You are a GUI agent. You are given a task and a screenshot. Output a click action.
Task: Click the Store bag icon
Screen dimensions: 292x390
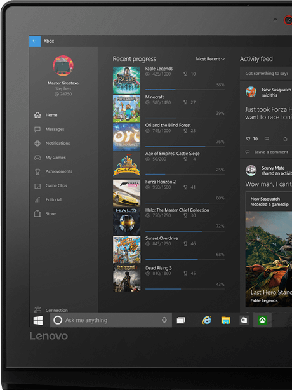pos(37,213)
